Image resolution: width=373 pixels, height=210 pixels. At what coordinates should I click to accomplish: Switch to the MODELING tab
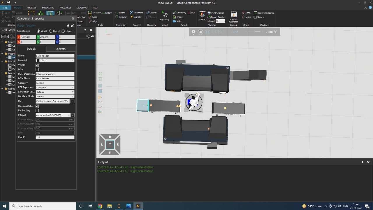[48, 8]
